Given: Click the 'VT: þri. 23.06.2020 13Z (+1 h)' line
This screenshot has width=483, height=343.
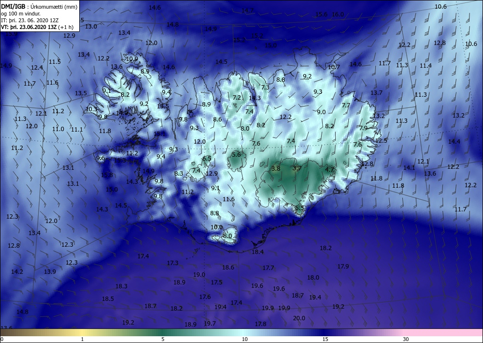Looking at the screenshot, I should [x=37, y=27].
